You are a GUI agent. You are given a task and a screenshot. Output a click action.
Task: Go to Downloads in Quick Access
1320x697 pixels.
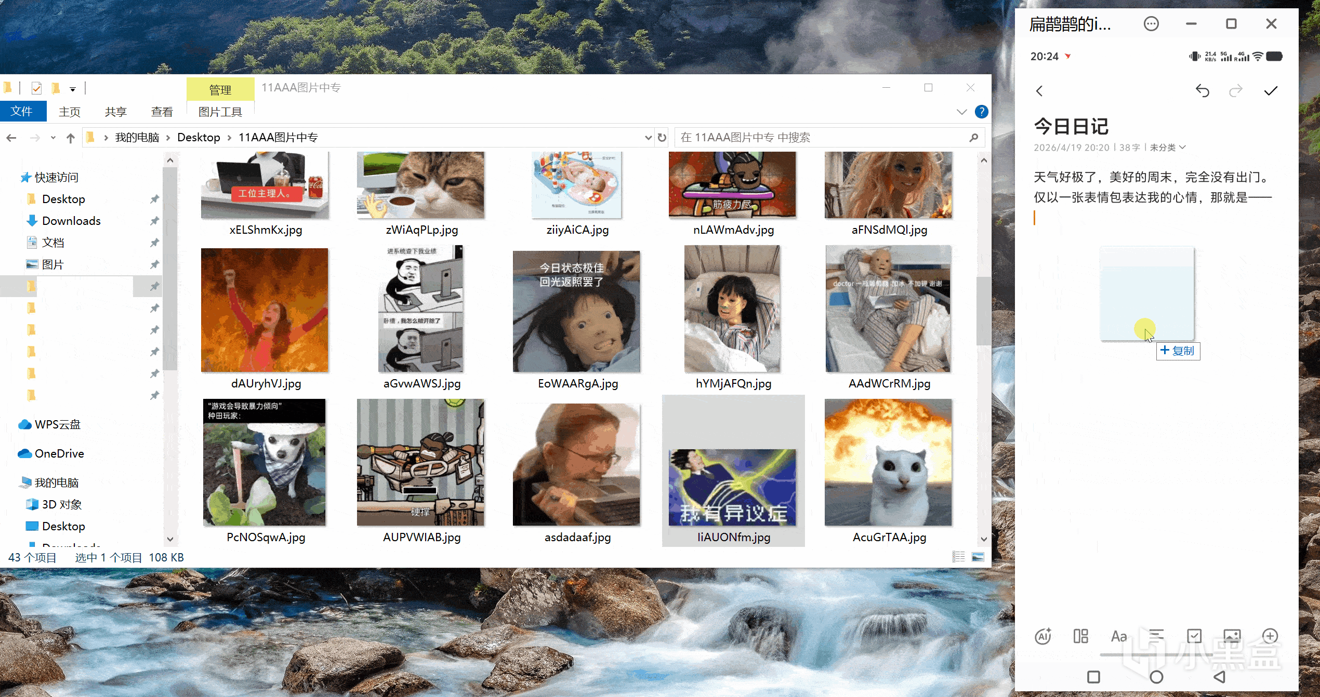click(x=71, y=221)
